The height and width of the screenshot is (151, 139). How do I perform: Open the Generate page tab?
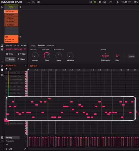tap(51, 46)
